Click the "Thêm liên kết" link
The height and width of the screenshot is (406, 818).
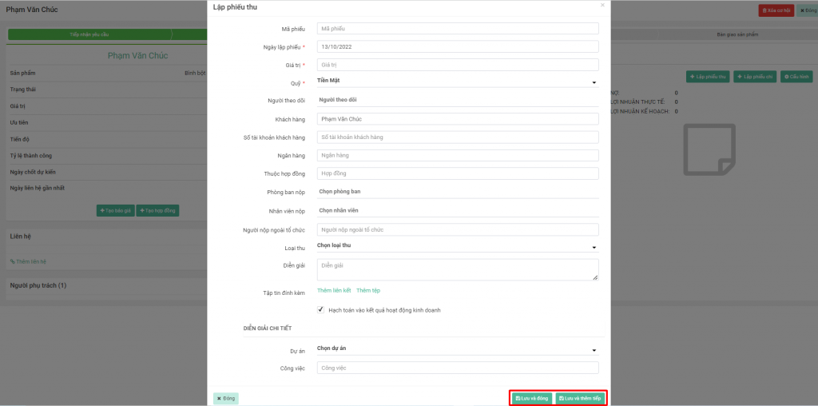point(334,291)
